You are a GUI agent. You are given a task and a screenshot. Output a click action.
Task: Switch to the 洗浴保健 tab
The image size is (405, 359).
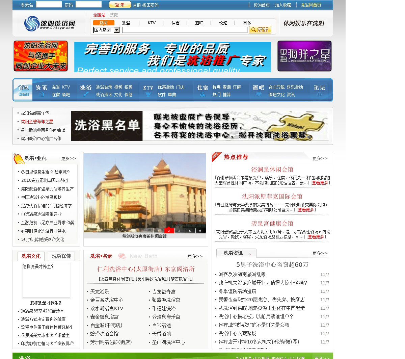(x=61, y=256)
